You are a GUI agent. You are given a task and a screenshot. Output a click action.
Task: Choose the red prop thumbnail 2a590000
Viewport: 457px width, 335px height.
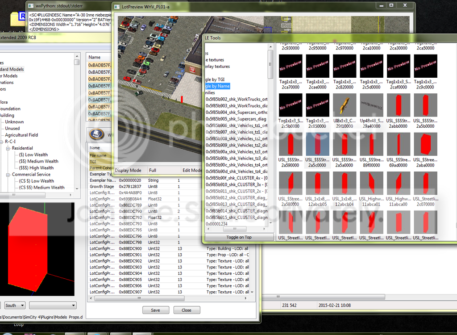(x=291, y=144)
